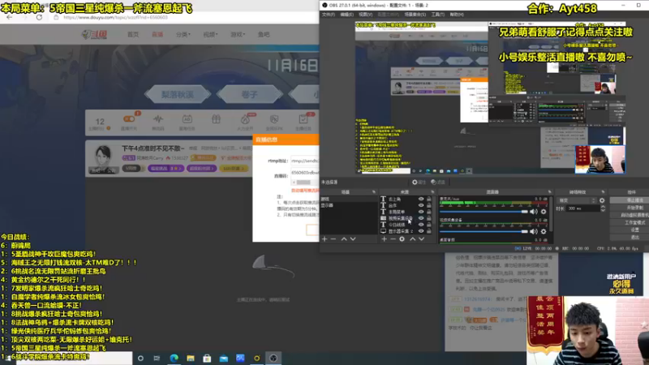
Task: Open the Edge browser from the taskbar
Action: 174,358
